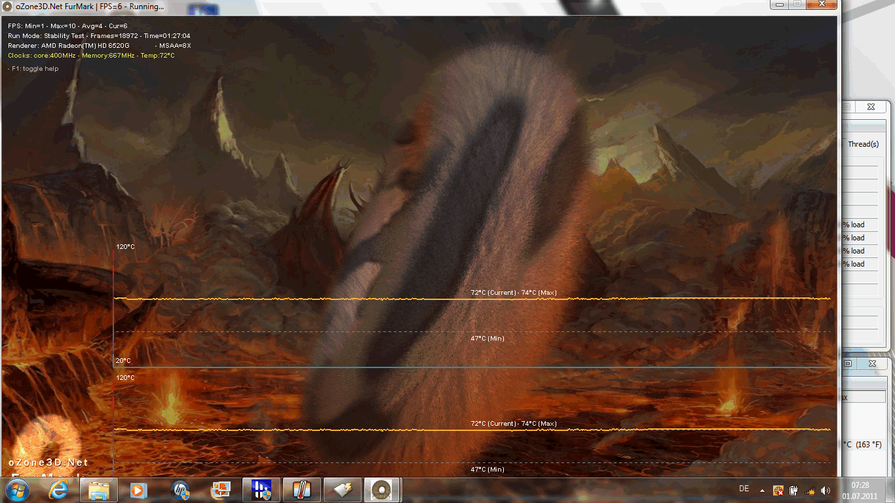Show hidden tray icons arrow
Image resolution: width=895 pixels, height=503 pixels.
(x=762, y=490)
